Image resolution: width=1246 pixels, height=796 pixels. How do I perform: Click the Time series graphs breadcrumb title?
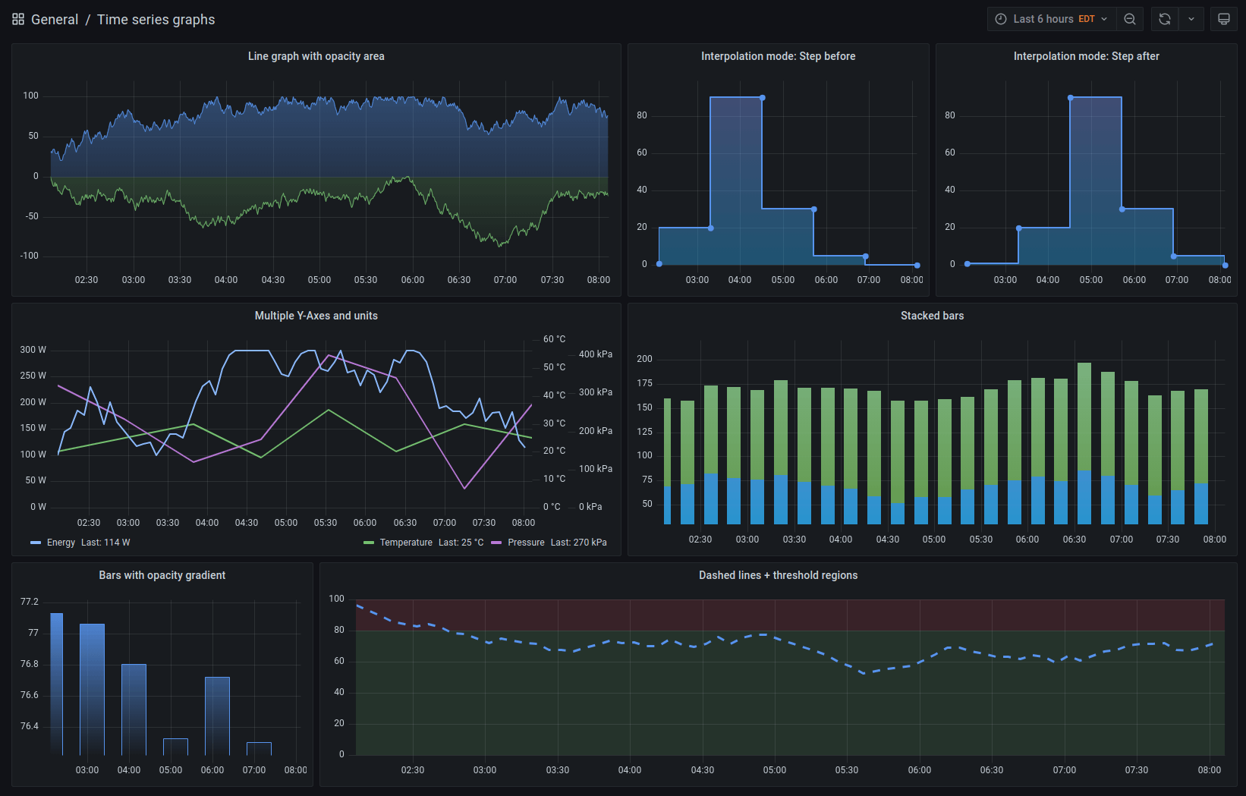pos(156,20)
